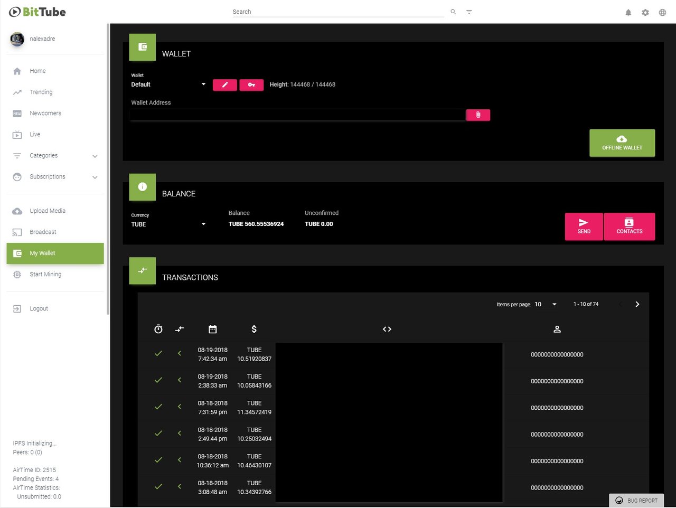Click the pink wallet key button
Image resolution: width=676 pixels, height=508 pixels.
[x=251, y=84]
